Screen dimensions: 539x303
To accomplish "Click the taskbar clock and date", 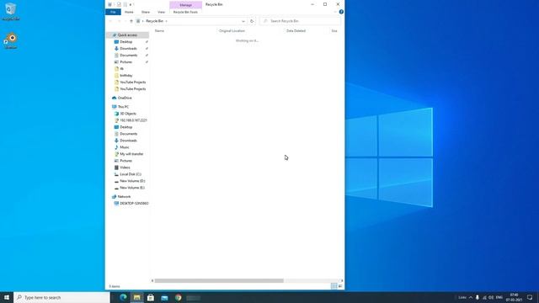I will point(514,297).
